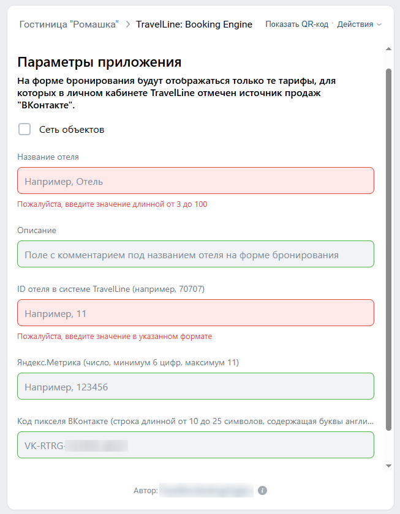Click the breadcrumb chevron separator arrow

pyautogui.click(x=127, y=24)
